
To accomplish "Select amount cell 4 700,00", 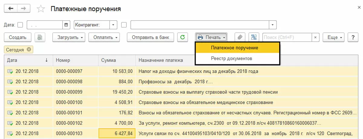I will coord(117,123).
